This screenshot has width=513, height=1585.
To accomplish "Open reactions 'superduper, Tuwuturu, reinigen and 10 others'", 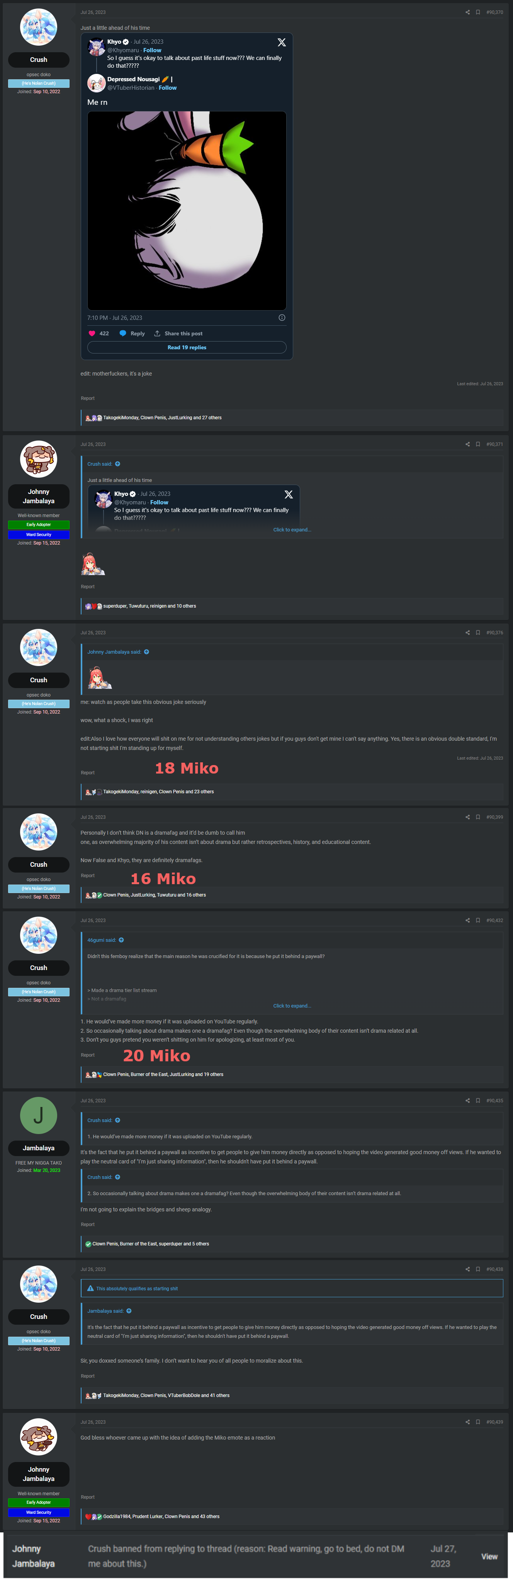I will (149, 606).
